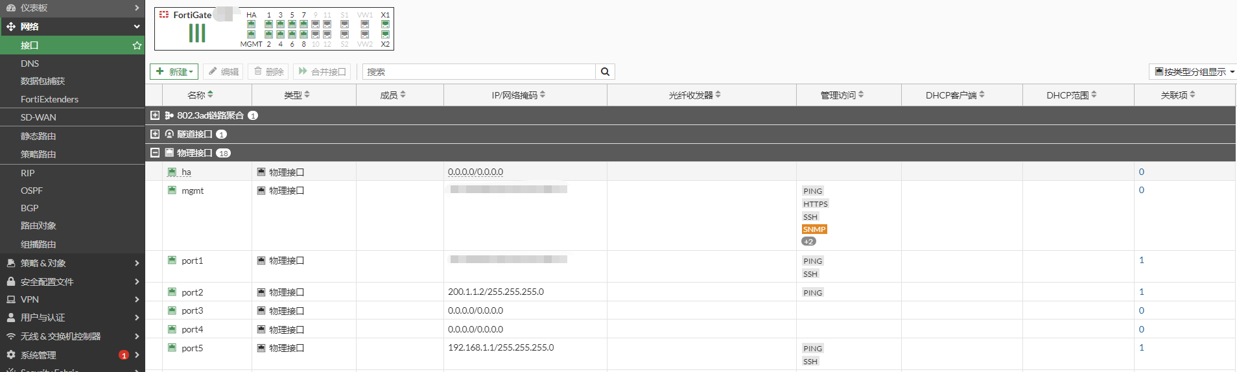Click the 编辑 button
The image size is (1237, 372).
(x=223, y=72)
